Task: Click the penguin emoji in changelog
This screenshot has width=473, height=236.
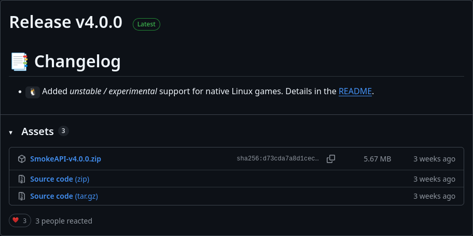Action: (x=33, y=92)
